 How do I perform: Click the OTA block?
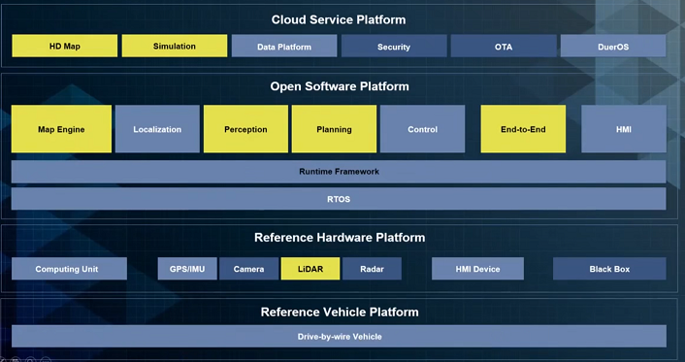click(504, 47)
